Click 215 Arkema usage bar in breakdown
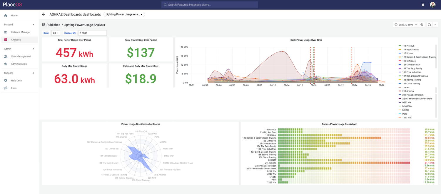This screenshot has height=194, width=441. (344, 163)
